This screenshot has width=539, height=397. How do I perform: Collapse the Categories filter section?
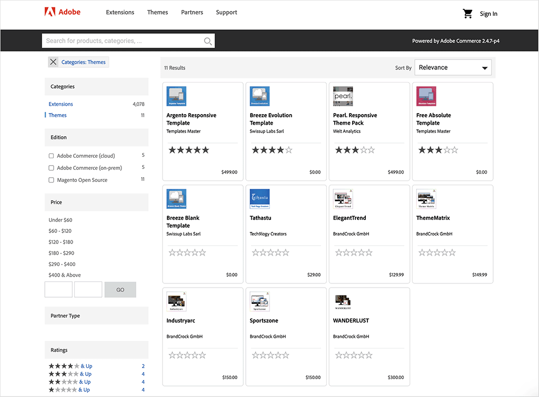pos(97,87)
